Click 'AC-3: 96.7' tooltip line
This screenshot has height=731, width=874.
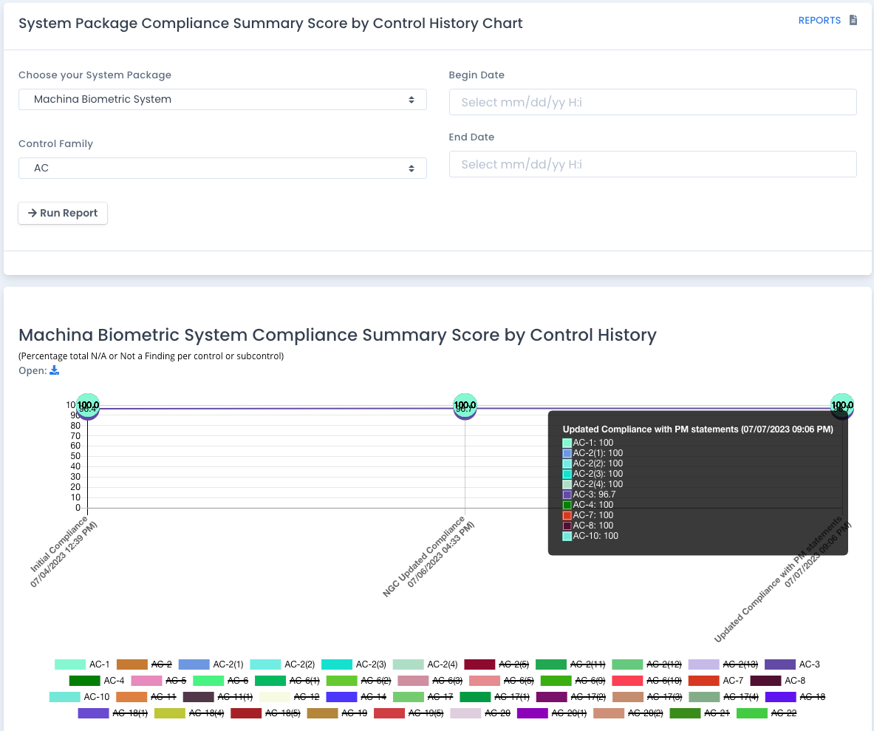(589, 494)
